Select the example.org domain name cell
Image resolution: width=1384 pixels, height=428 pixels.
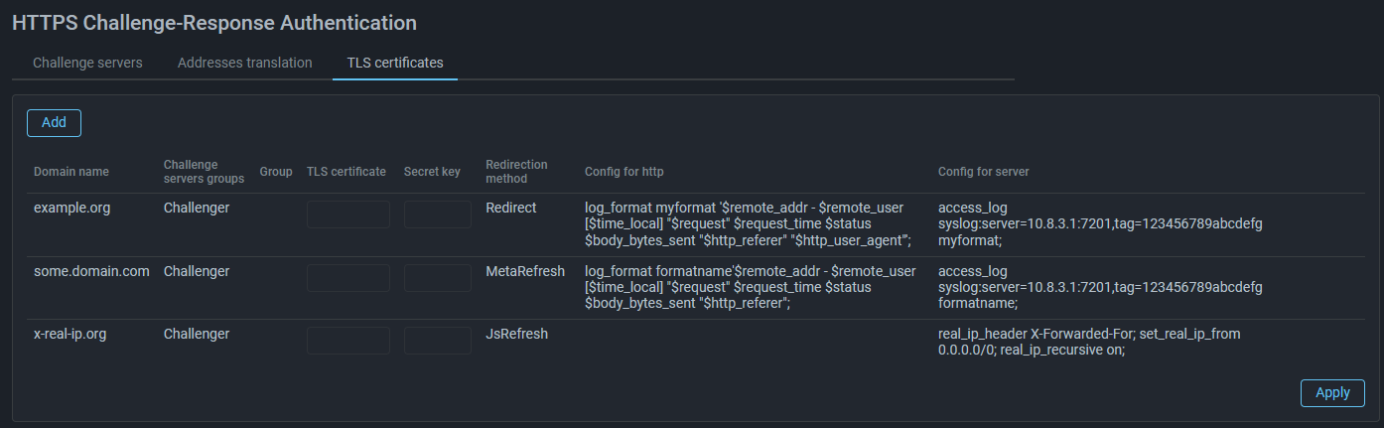click(71, 208)
